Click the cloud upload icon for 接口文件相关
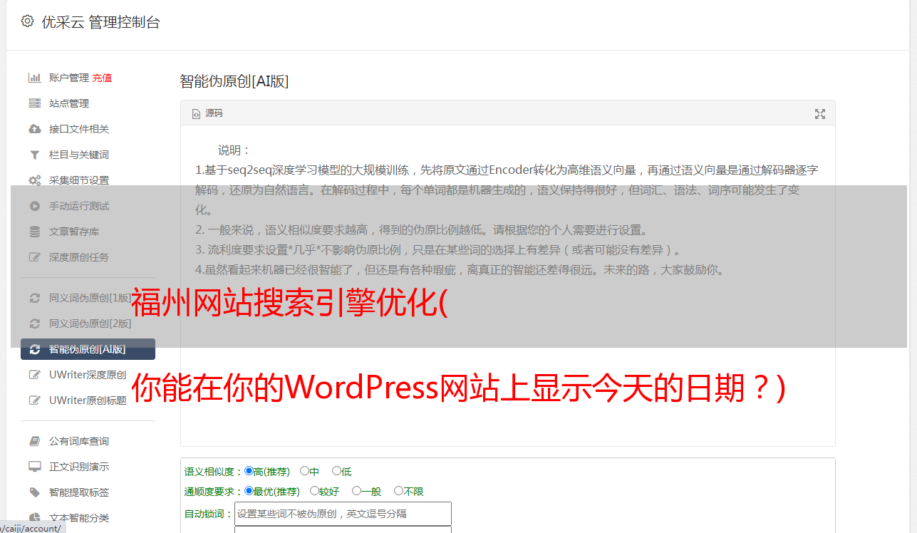Viewport: 917px width, 533px height. tap(34, 129)
